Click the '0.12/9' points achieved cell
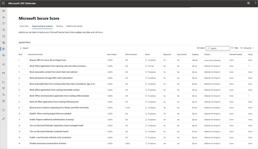258x149 pixels. 127,108
